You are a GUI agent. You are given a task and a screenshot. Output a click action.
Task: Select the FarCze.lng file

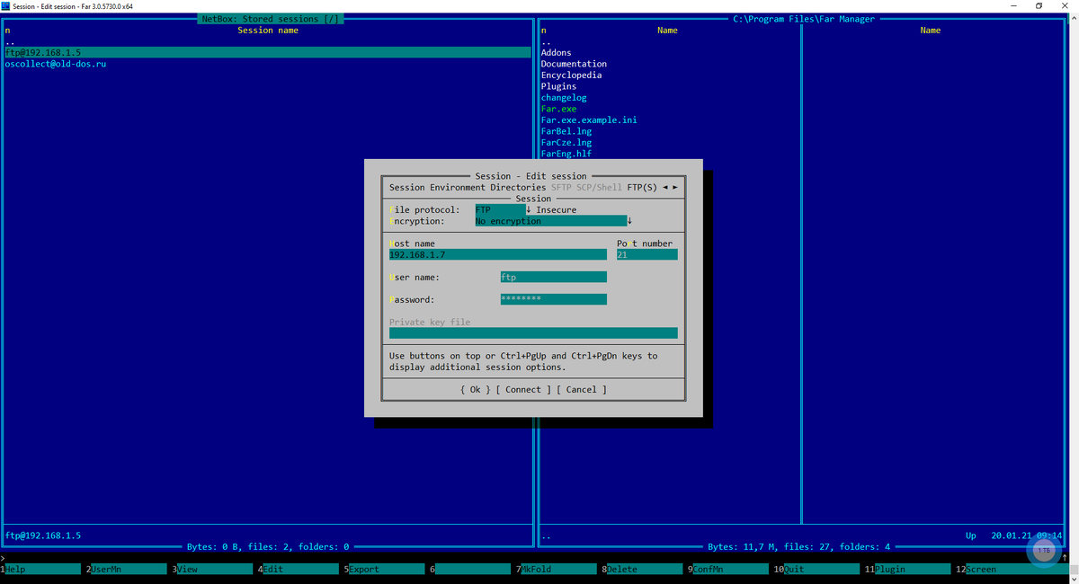(566, 143)
